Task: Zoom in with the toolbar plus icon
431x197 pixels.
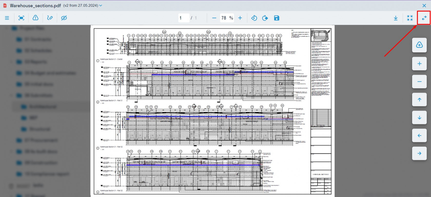Action: [240, 18]
